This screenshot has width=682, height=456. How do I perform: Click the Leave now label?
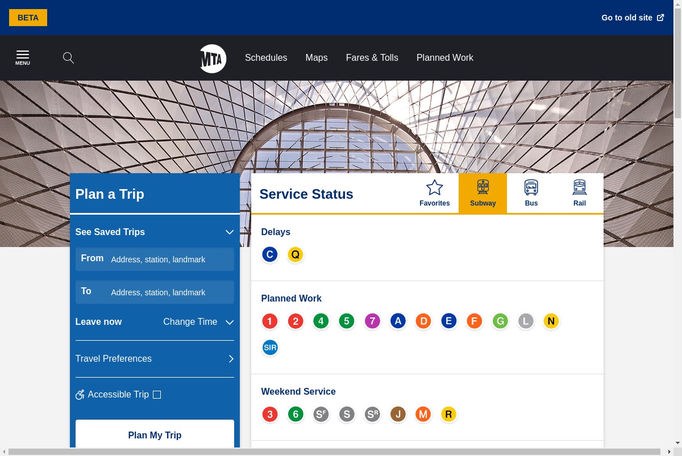98,321
